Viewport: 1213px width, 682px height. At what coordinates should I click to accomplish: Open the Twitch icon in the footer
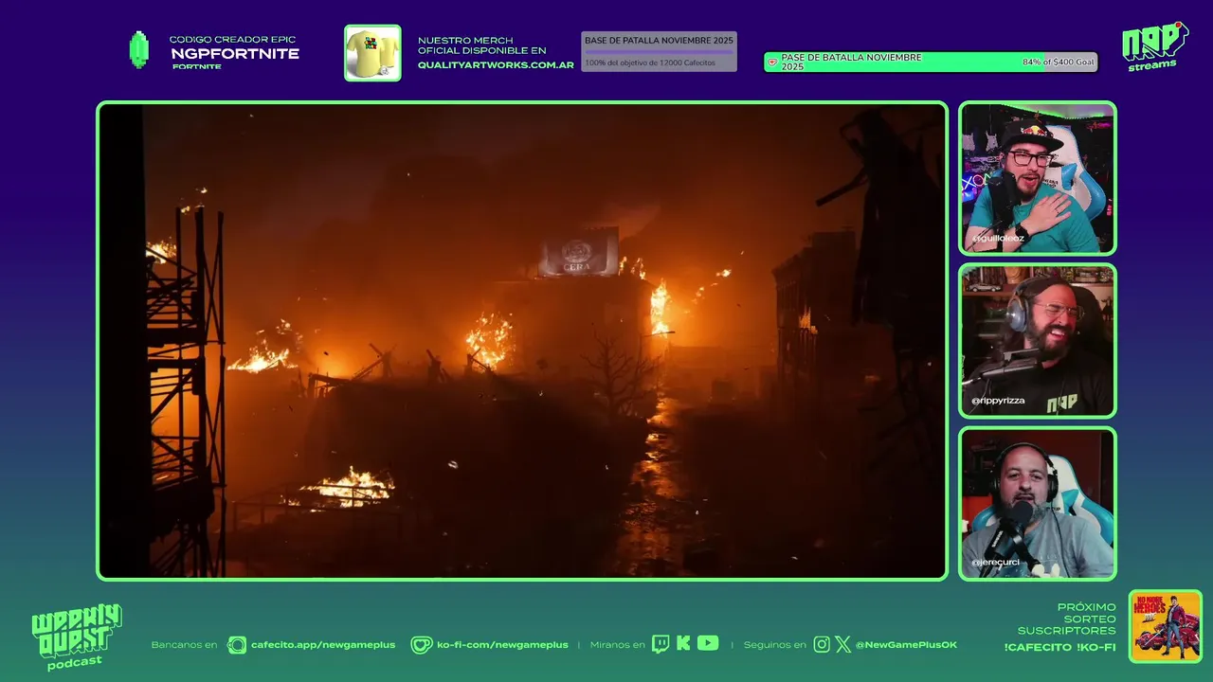point(661,644)
